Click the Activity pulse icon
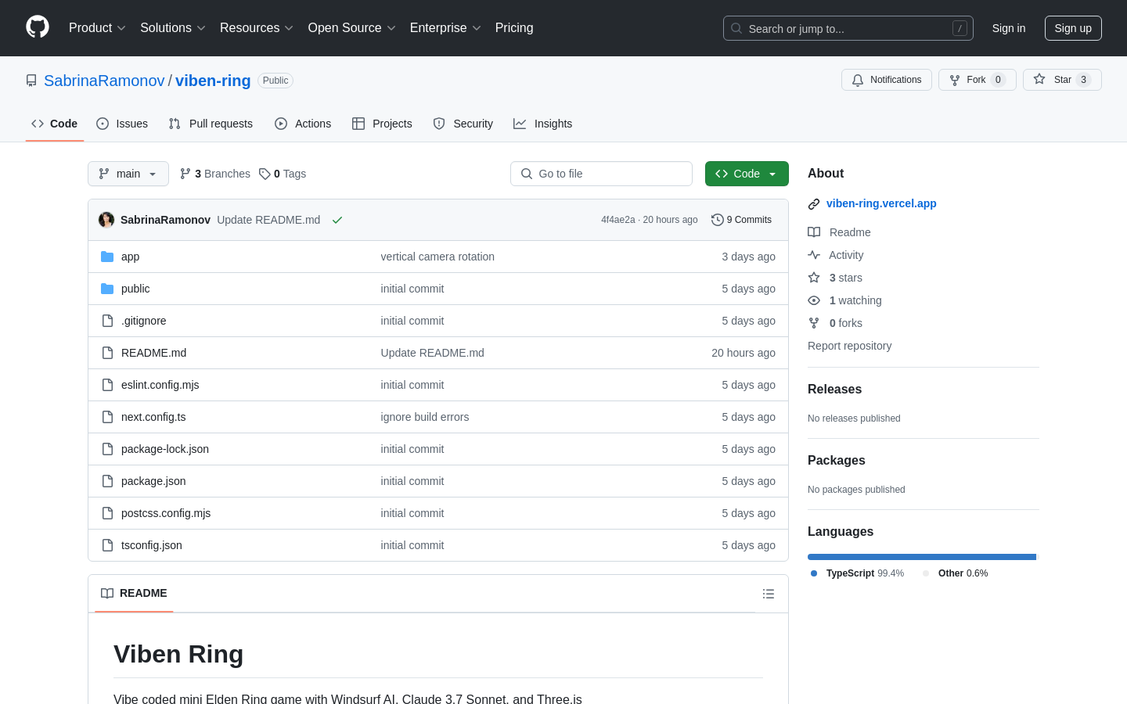Image resolution: width=1127 pixels, height=704 pixels. [814, 255]
